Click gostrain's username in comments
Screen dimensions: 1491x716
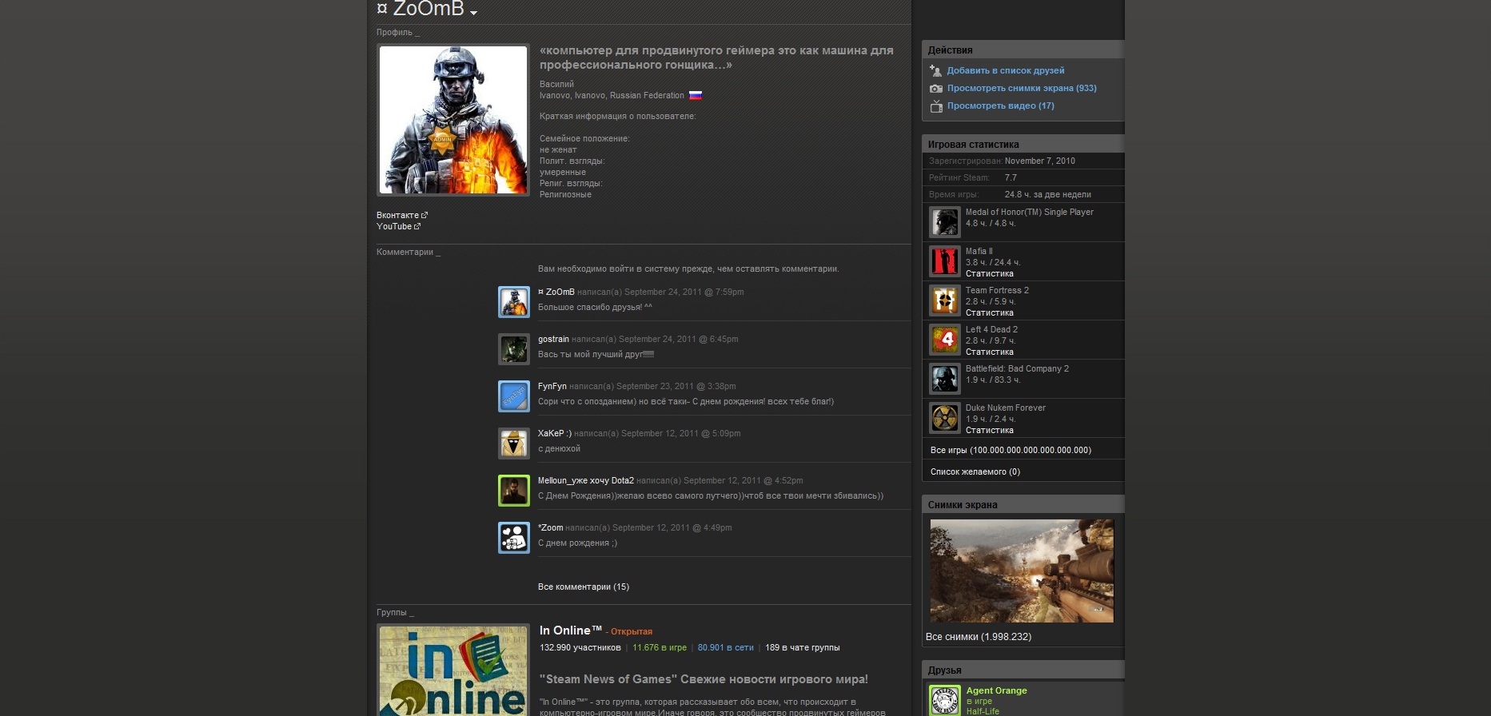[553, 339]
